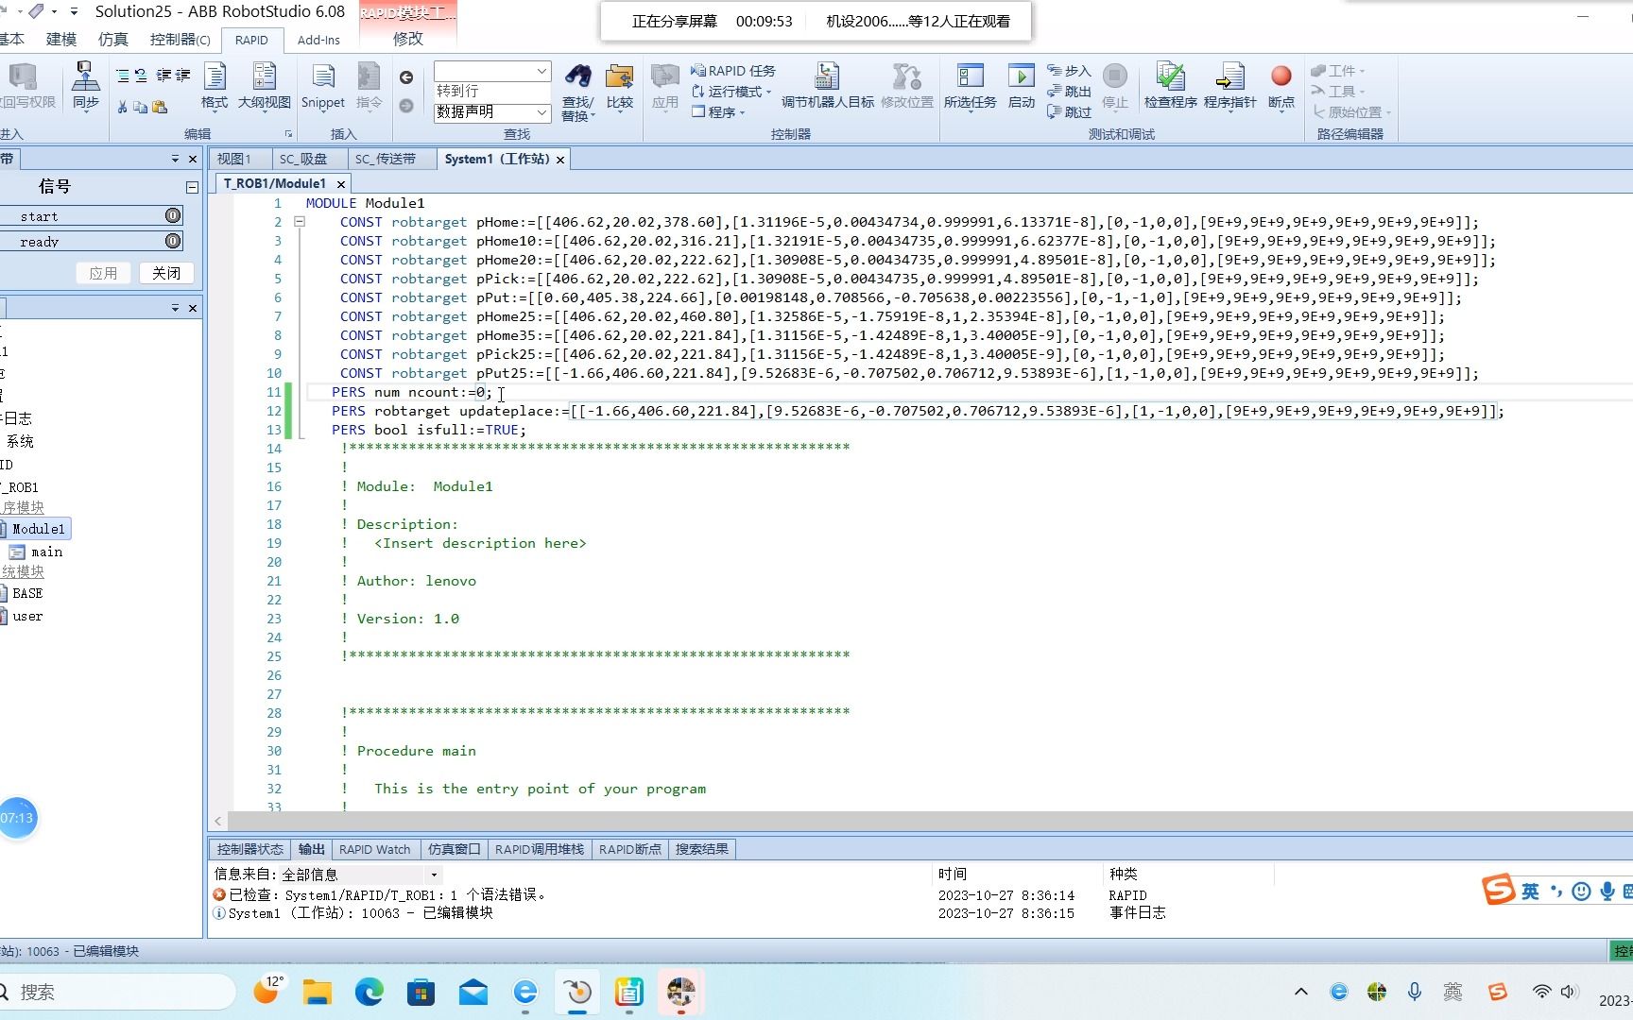Close the T_ROB1/Module1 editor tab
Viewport: 1633px width, 1020px height.
click(341, 184)
